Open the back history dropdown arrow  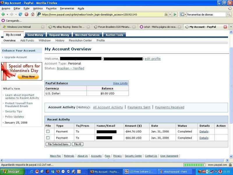point(7,14)
